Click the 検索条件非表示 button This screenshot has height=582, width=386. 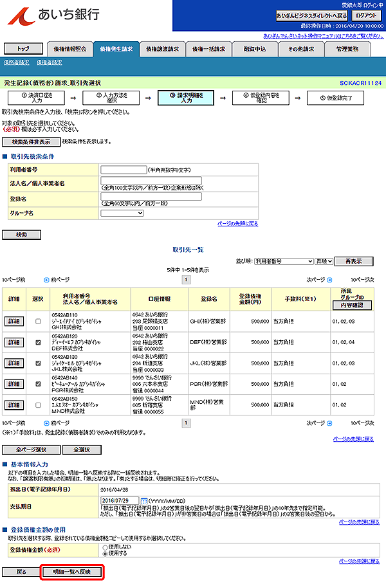tap(31, 141)
